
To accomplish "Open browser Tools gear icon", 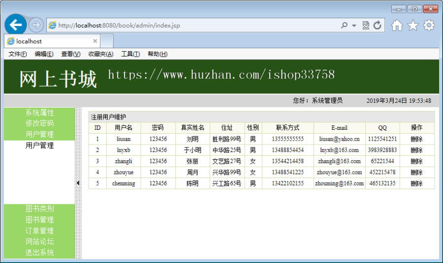I will (x=429, y=25).
